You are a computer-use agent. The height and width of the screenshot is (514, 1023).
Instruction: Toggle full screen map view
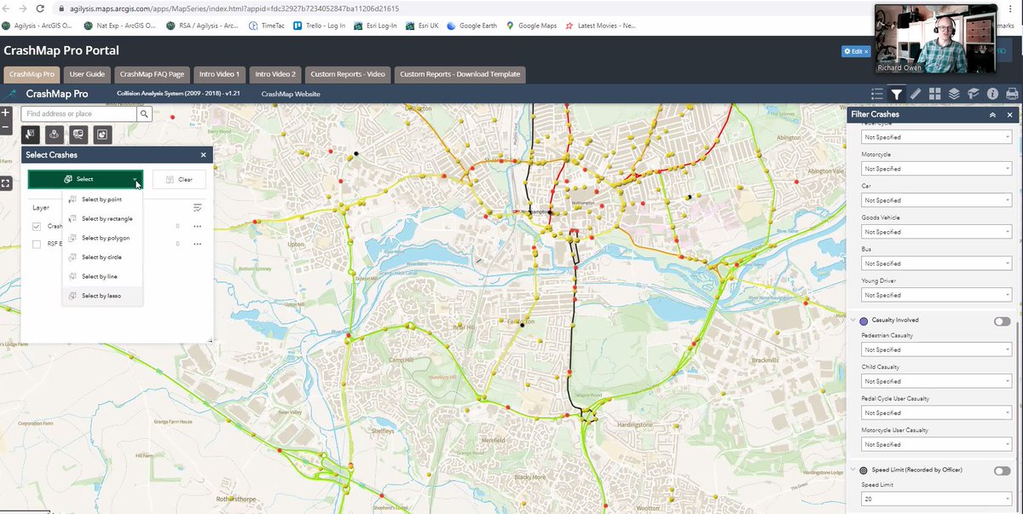coord(6,182)
